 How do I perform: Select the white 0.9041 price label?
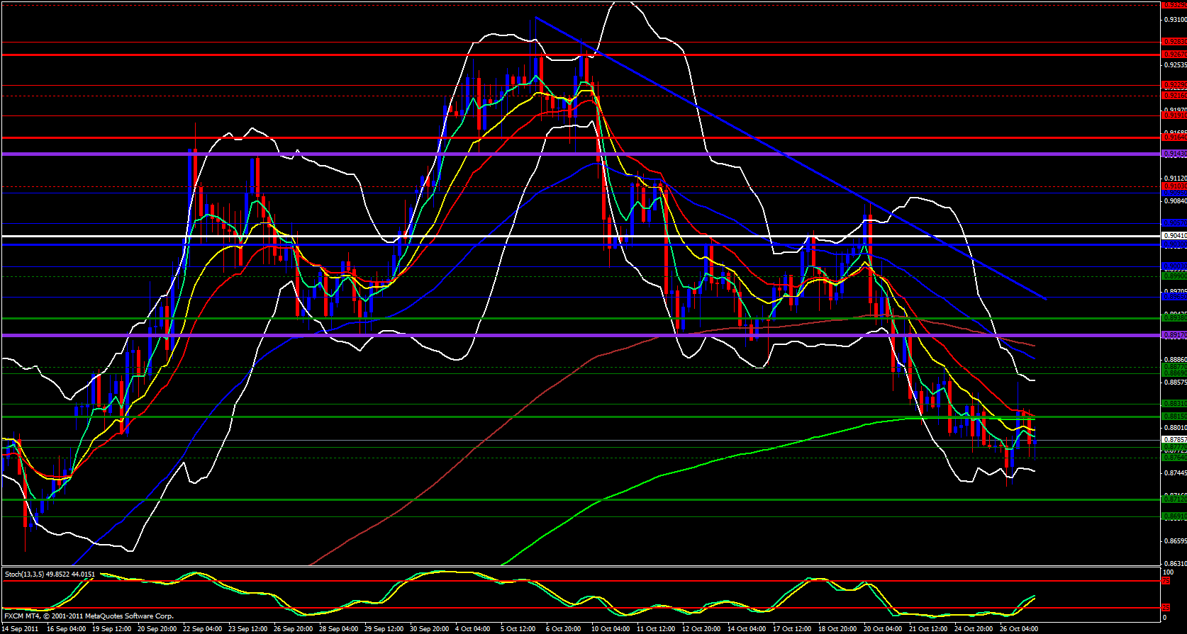pyautogui.click(x=1174, y=235)
